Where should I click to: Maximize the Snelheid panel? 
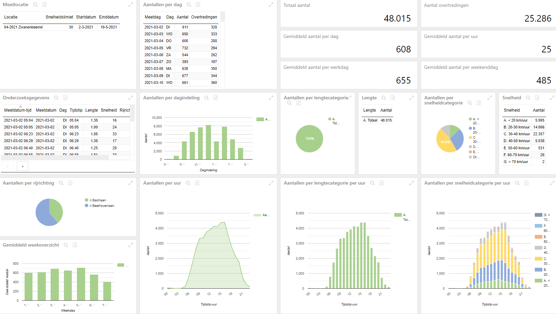[x=552, y=98]
